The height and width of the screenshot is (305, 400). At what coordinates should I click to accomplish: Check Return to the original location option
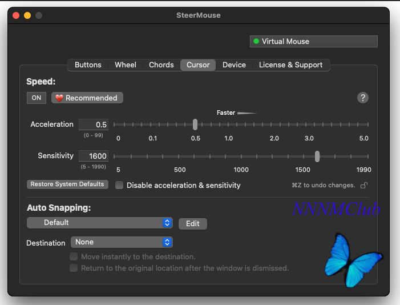tap(74, 268)
